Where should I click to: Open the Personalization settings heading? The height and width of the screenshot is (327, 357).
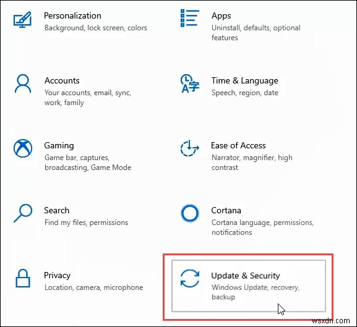[72, 16]
